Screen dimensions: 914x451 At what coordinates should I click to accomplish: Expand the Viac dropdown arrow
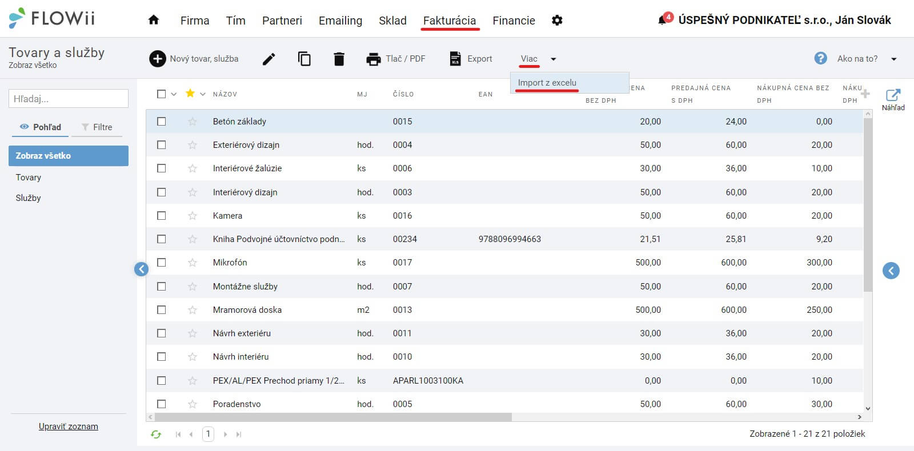(553, 59)
